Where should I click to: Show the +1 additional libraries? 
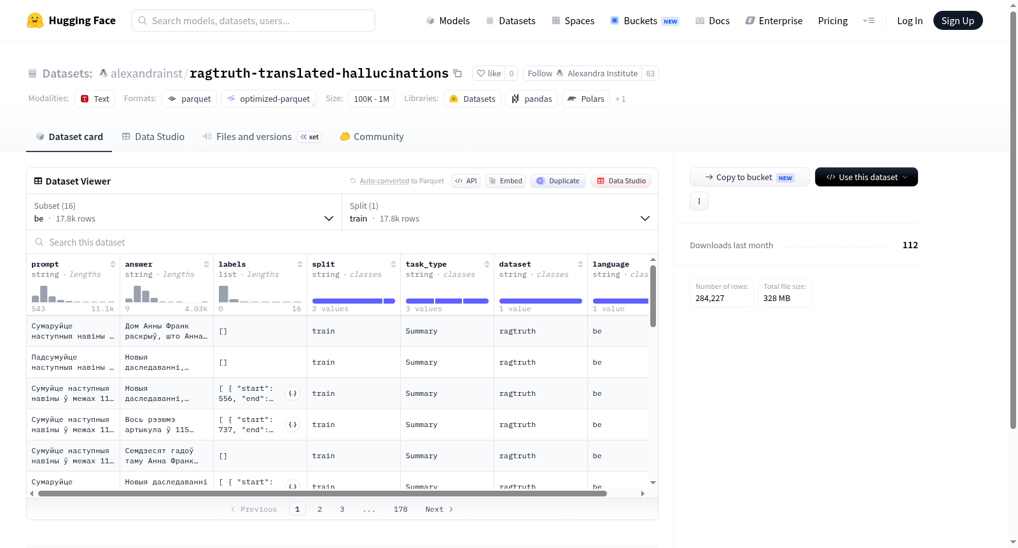620,99
